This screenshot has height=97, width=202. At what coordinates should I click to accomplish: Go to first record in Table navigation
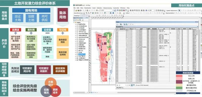pyautogui.click(x=117, y=85)
